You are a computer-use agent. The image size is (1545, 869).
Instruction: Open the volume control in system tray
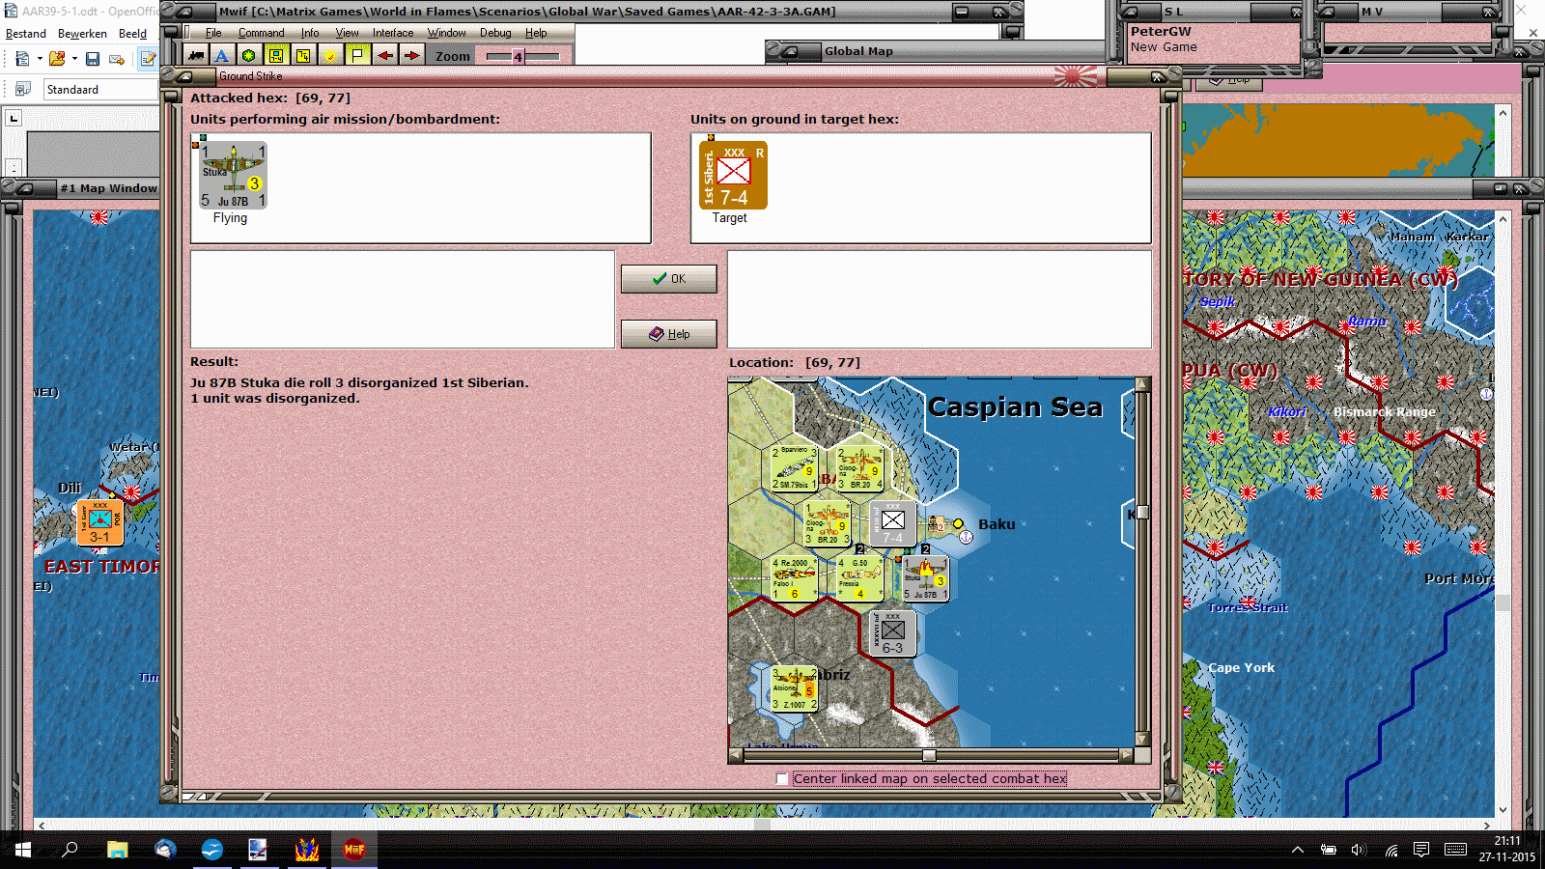pyautogui.click(x=1359, y=850)
